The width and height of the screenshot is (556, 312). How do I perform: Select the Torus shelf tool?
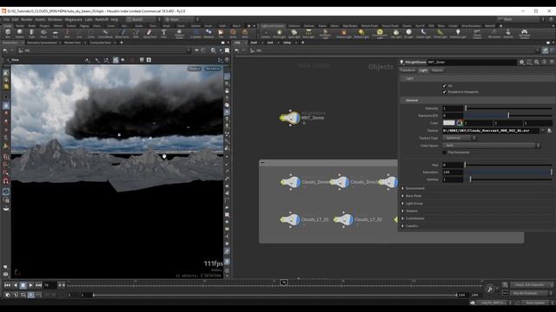[43, 34]
